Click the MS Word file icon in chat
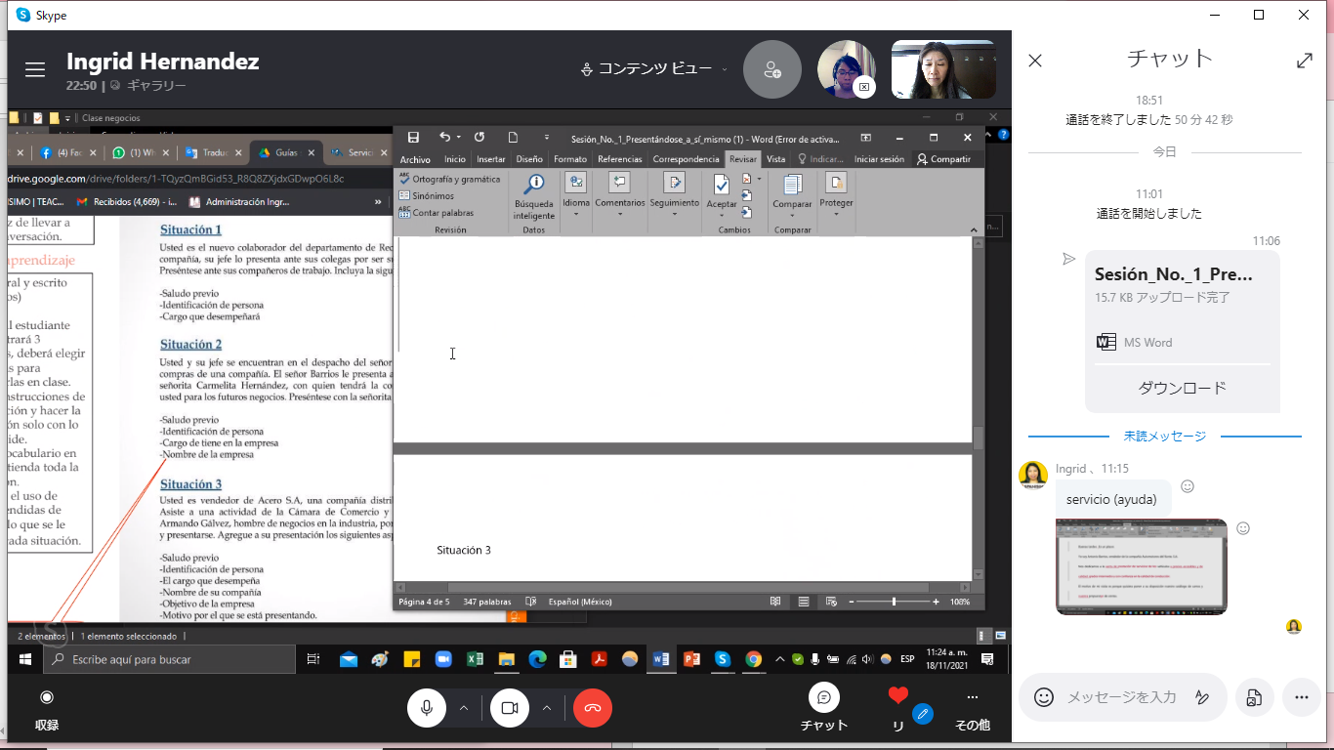Image resolution: width=1334 pixels, height=750 pixels. 1105,342
